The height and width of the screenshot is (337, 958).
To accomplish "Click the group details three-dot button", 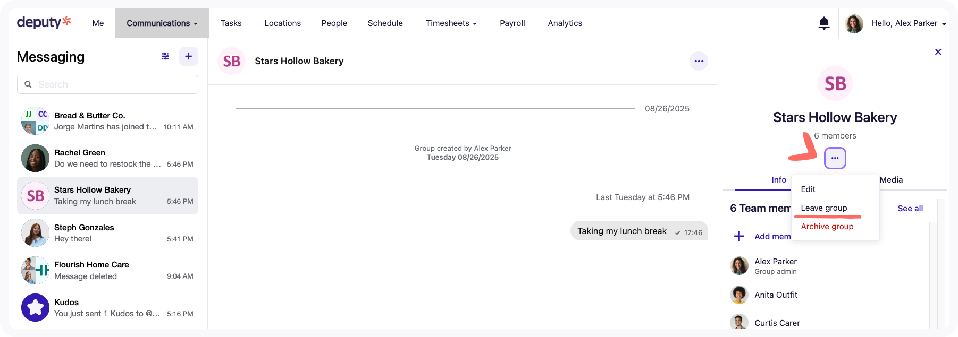I will click(835, 158).
